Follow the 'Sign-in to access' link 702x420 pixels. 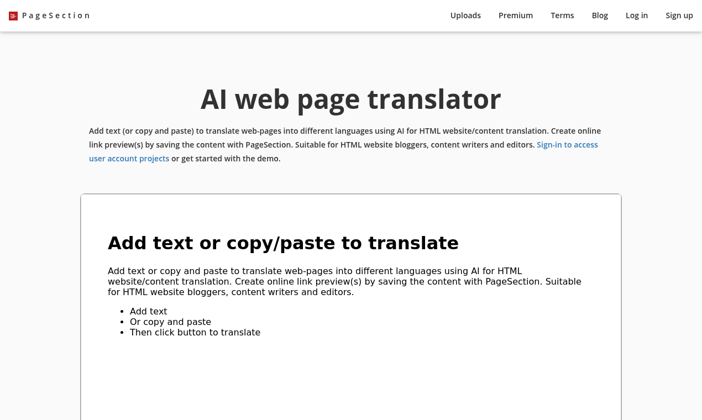pos(567,145)
